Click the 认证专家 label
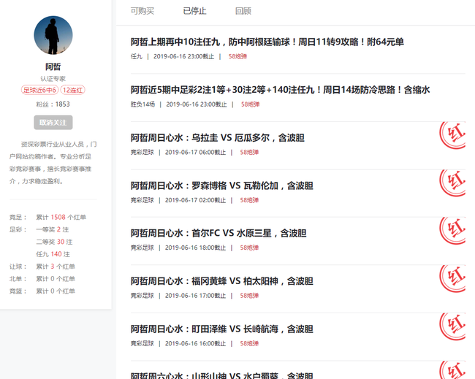 [53, 79]
